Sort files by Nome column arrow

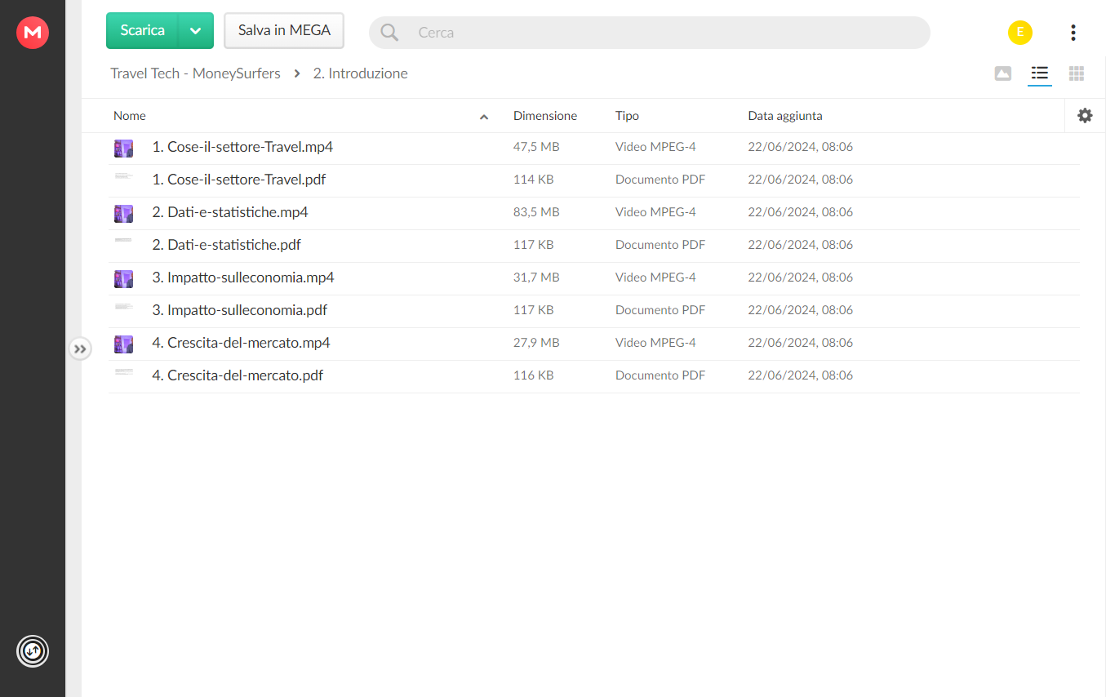click(x=484, y=117)
